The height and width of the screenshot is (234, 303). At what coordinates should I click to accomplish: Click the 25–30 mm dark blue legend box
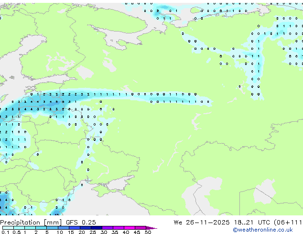[x=96, y=228]
